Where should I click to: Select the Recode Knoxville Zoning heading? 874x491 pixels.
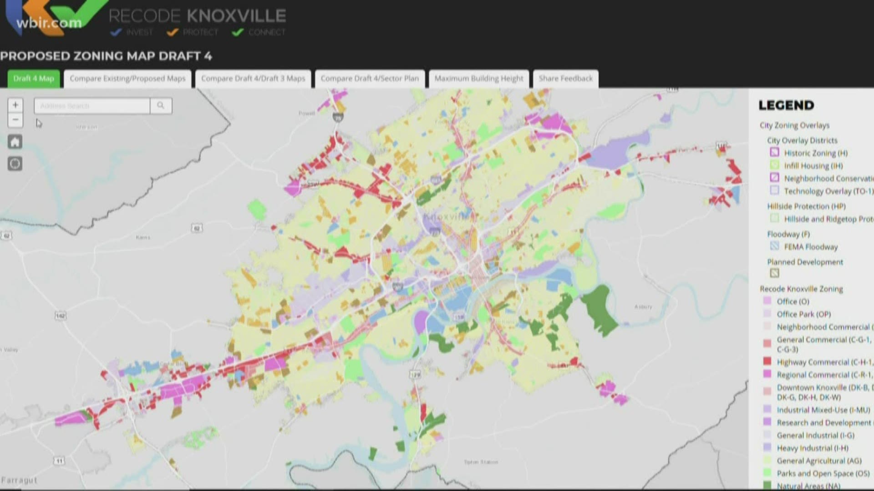tap(801, 289)
